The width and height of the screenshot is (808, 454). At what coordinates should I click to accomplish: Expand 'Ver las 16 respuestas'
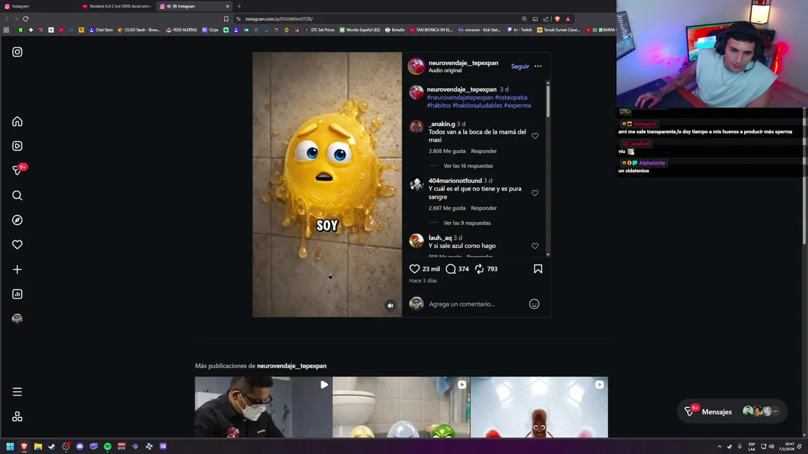tap(468, 166)
